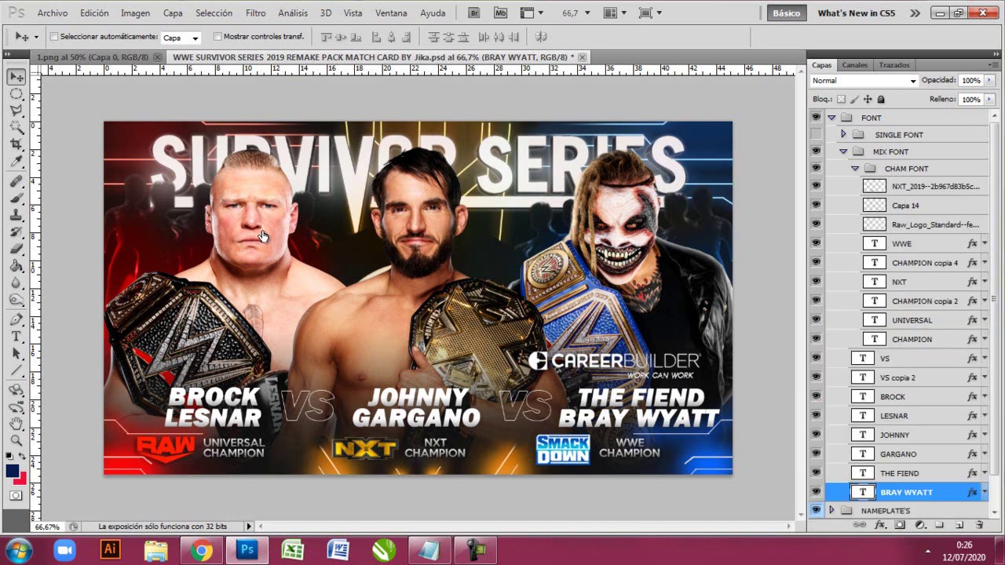Viewport: 1005px width, 565px height.
Task: Open auto-select Capa dropdown
Action: [181, 38]
